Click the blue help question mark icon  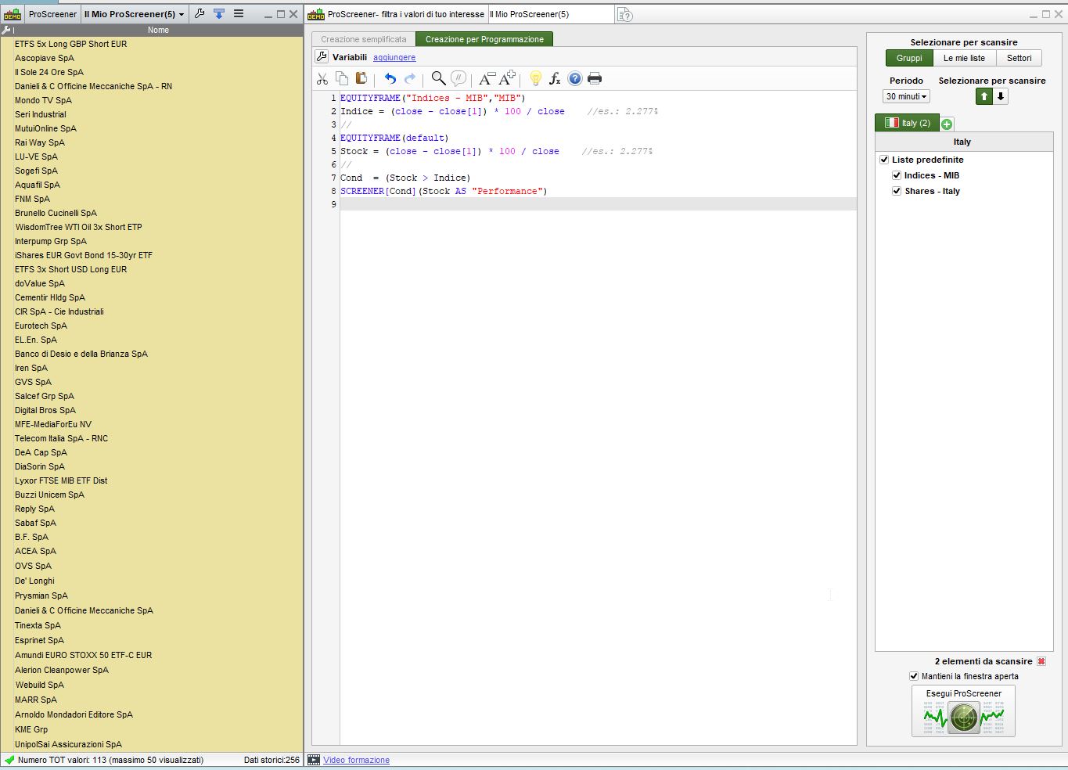tap(575, 78)
